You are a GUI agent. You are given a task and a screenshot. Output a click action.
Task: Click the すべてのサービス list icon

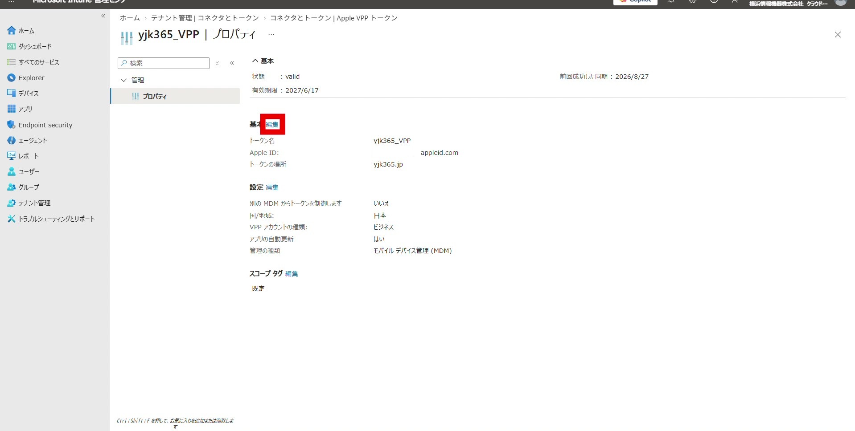12,62
